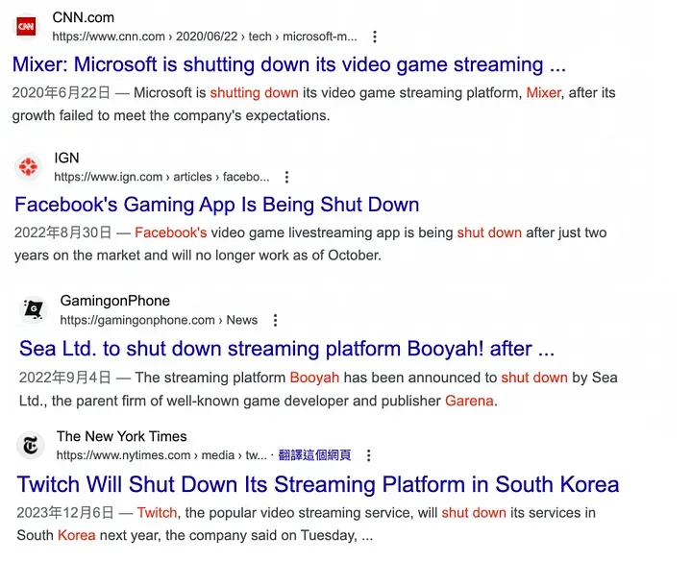
Task: Open more options for CNN.com result
Action: click(x=375, y=37)
